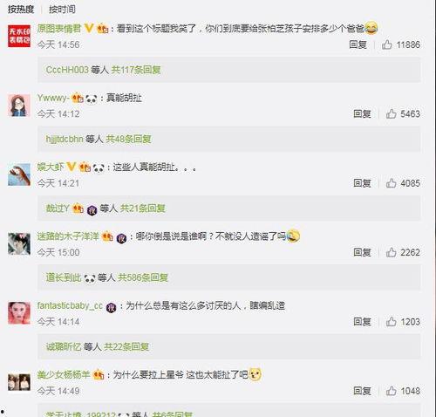This screenshot has height=417, width=436.
Task: Expand 共586条回复 replies
Action: point(143,277)
